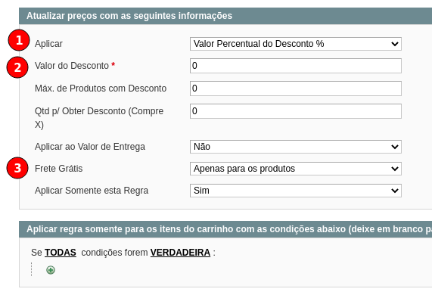Open the Aplicar Somente esta Regra dropdown
The height and width of the screenshot is (295, 432).
point(295,191)
